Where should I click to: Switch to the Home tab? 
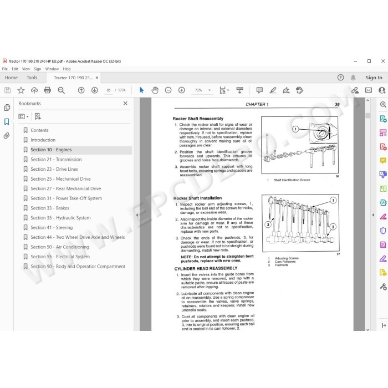(11, 78)
